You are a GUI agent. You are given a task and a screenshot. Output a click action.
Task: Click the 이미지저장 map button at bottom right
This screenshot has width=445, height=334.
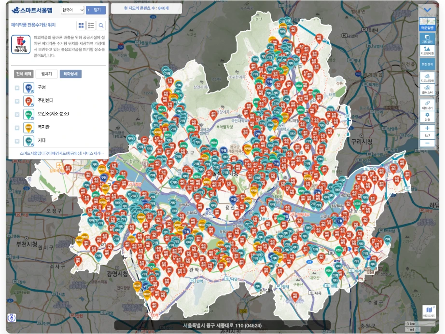coord(429,311)
